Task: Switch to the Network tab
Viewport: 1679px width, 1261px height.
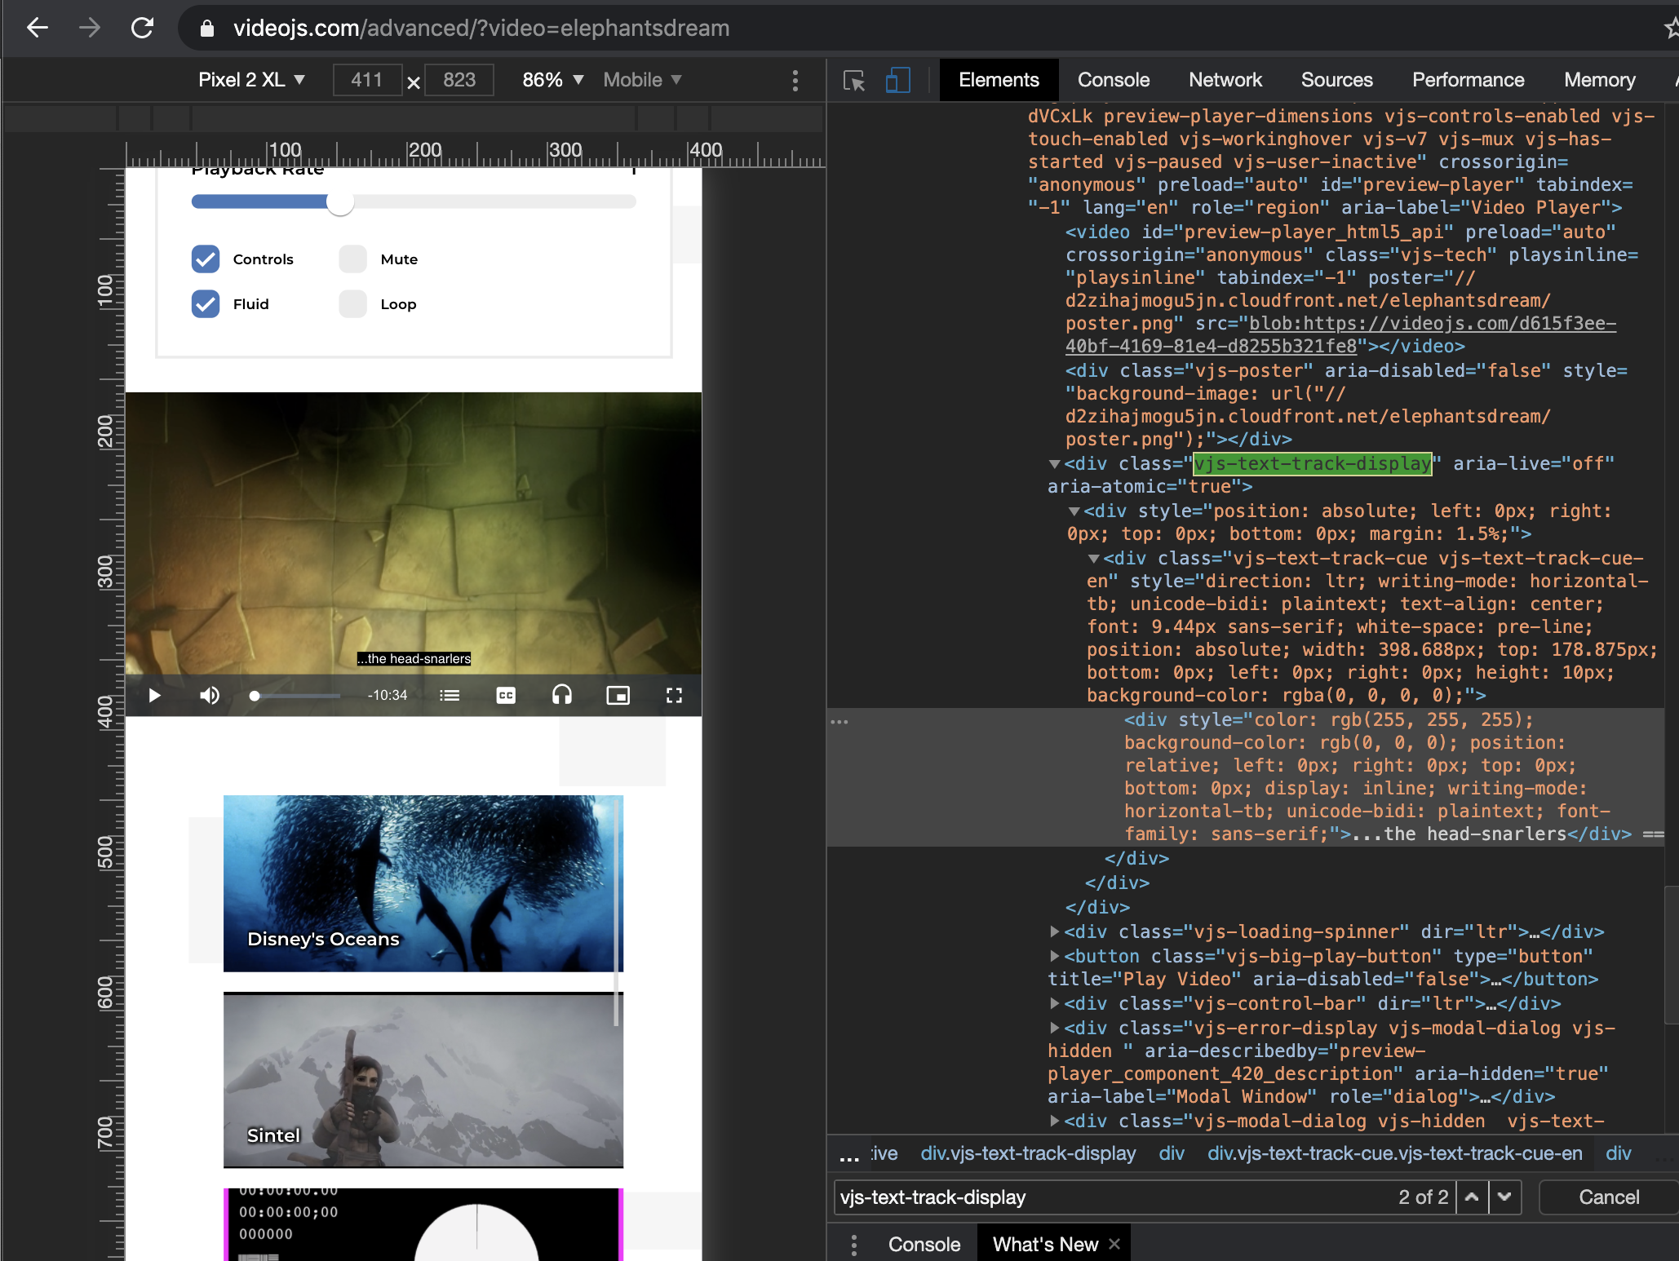Action: (1225, 80)
